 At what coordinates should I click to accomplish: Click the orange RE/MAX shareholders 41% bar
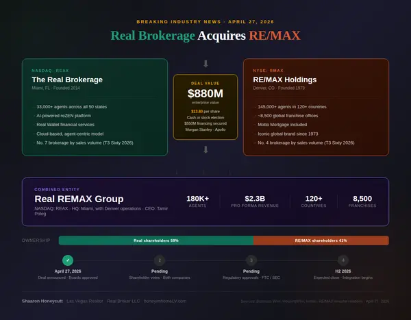(x=321, y=241)
